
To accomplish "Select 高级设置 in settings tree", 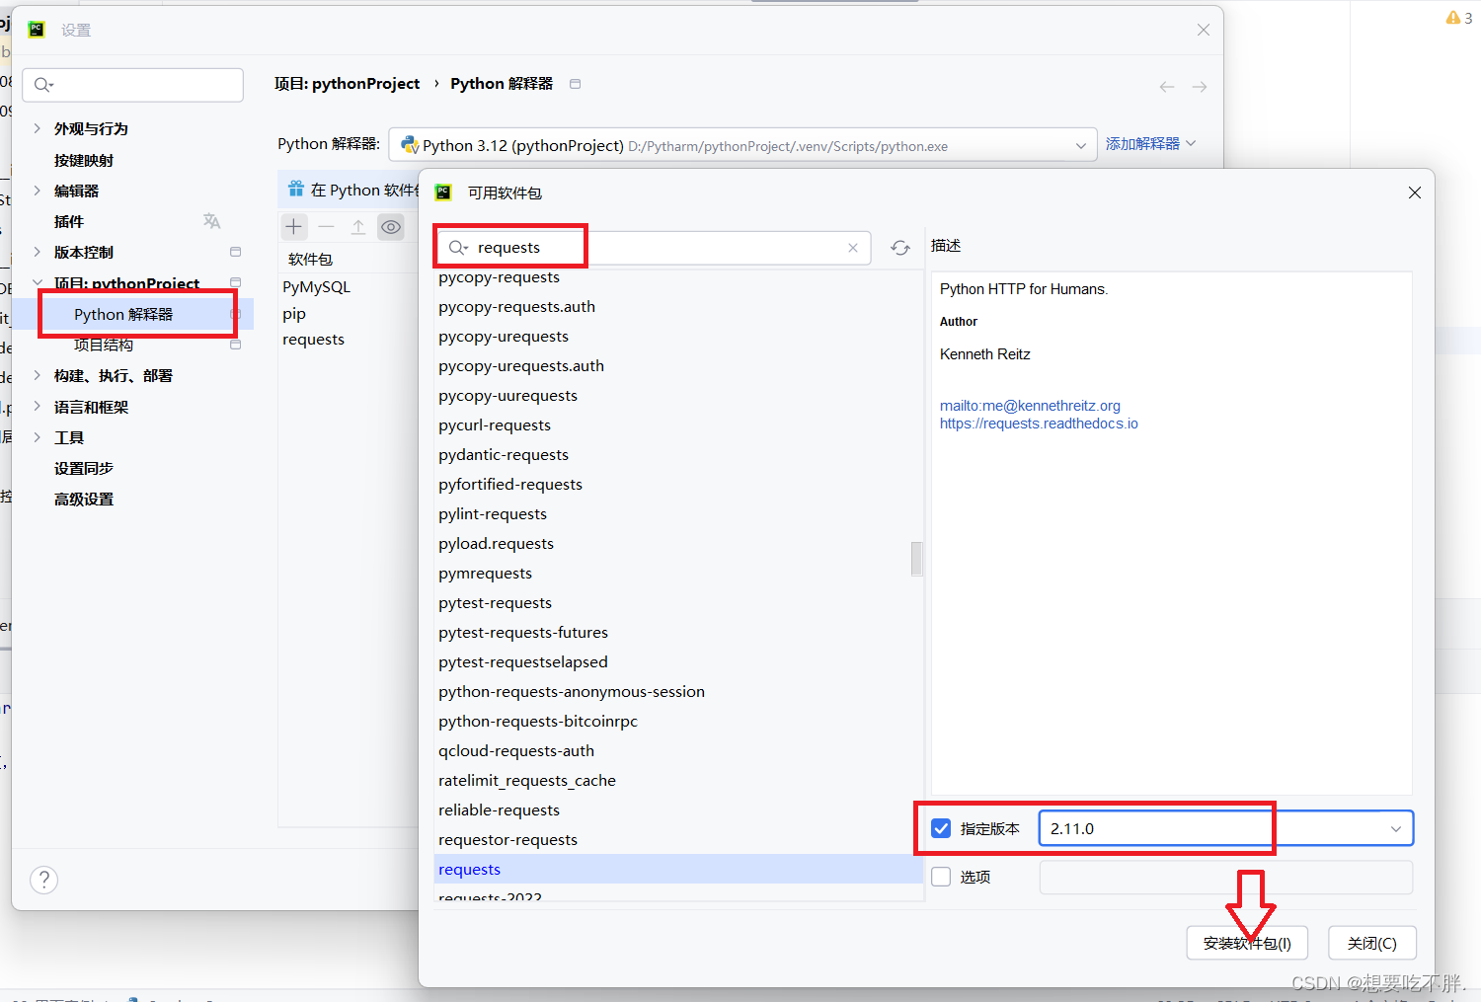I will 84,499.
